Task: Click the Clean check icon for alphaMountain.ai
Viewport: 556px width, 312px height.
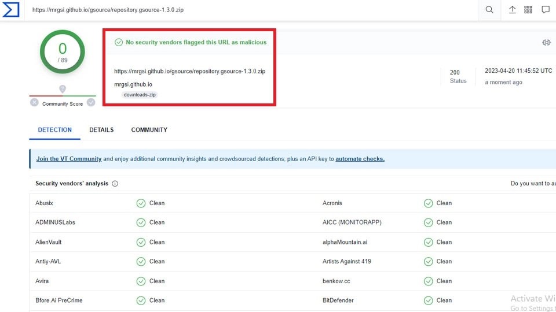Action: pos(429,242)
